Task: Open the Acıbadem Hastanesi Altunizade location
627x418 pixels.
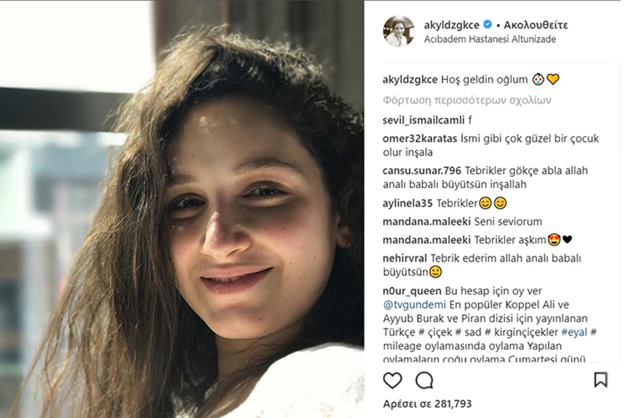Action: [490, 39]
